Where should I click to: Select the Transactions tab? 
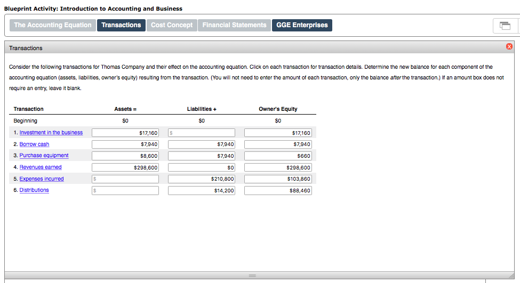121,25
